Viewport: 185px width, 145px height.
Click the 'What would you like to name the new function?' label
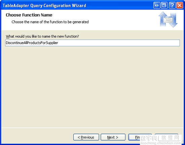point(42,36)
